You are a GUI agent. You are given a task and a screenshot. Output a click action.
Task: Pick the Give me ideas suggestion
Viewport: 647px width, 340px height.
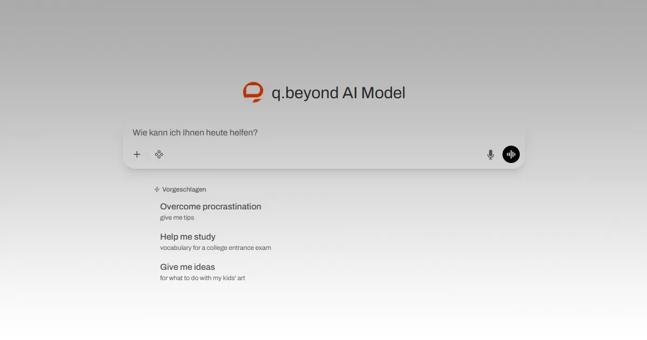pyautogui.click(x=187, y=267)
